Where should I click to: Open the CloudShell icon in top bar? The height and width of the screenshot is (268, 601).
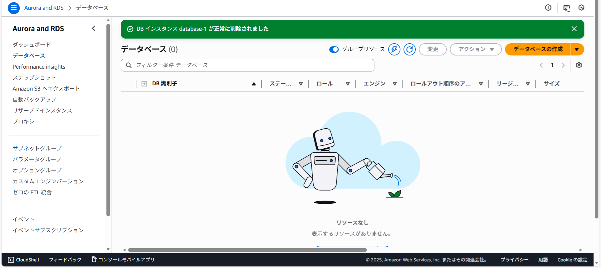pyautogui.click(x=567, y=8)
